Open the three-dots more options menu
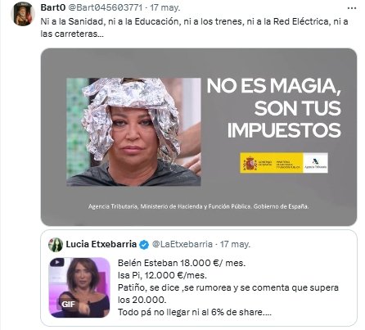 point(352,8)
